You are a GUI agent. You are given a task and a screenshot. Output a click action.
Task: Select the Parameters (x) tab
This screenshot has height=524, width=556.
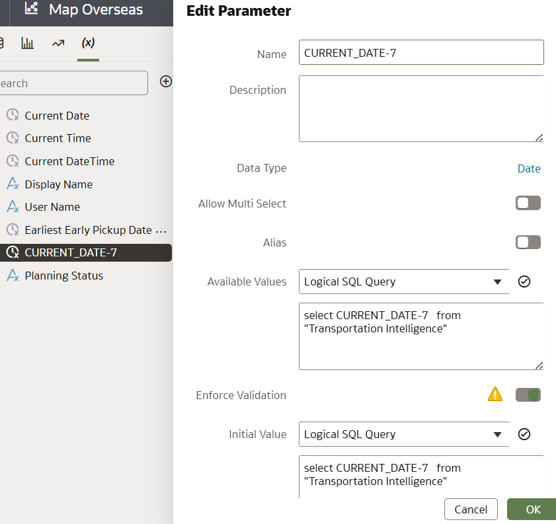click(x=88, y=43)
